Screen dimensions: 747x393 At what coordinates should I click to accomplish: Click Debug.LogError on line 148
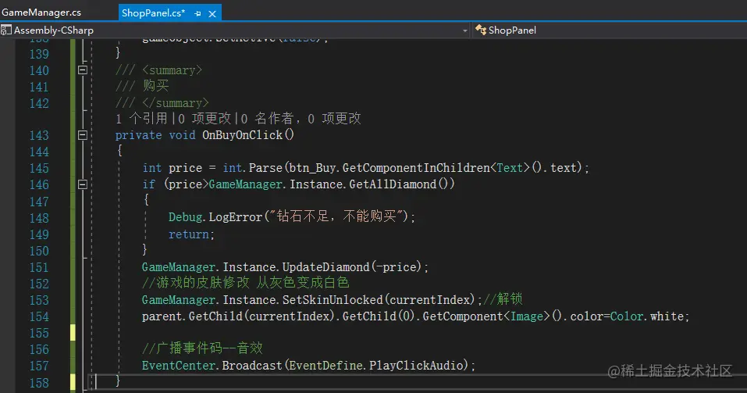[215, 217]
